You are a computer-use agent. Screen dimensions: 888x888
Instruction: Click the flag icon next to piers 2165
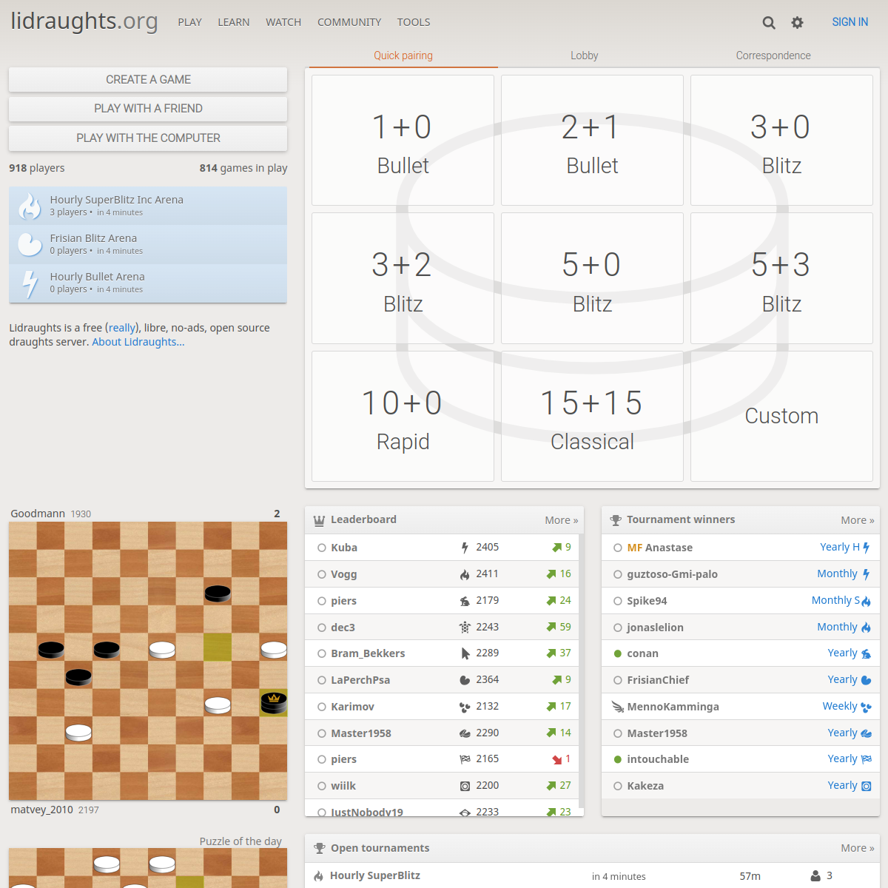[464, 758]
